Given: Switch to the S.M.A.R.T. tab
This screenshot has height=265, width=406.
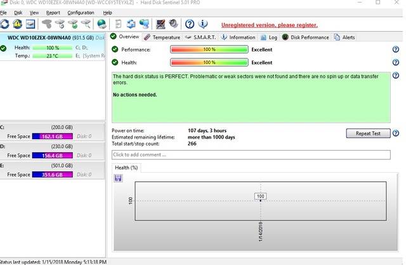Looking at the screenshot, I should coord(201,37).
